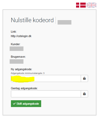Click the gray redacted box under Brugernavn
Screen dimensions: 99x118
(16, 61)
